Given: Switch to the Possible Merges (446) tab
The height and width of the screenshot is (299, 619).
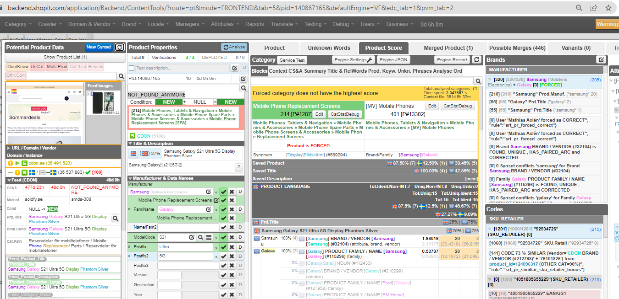Looking at the screenshot, I should [517, 48].
